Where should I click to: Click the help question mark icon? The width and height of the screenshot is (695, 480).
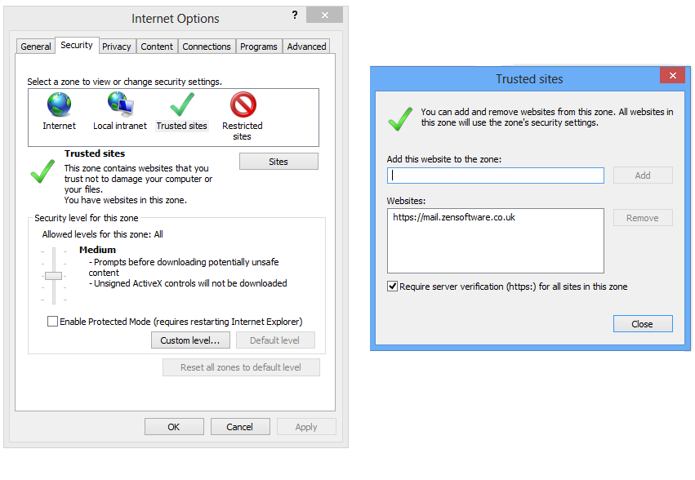(x=295, y=15)
